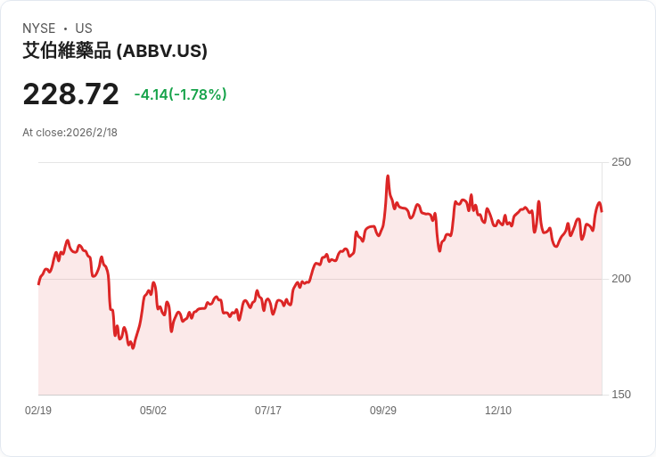Click the 250 y-axis price label
The image size is (656, 457).
621,162
